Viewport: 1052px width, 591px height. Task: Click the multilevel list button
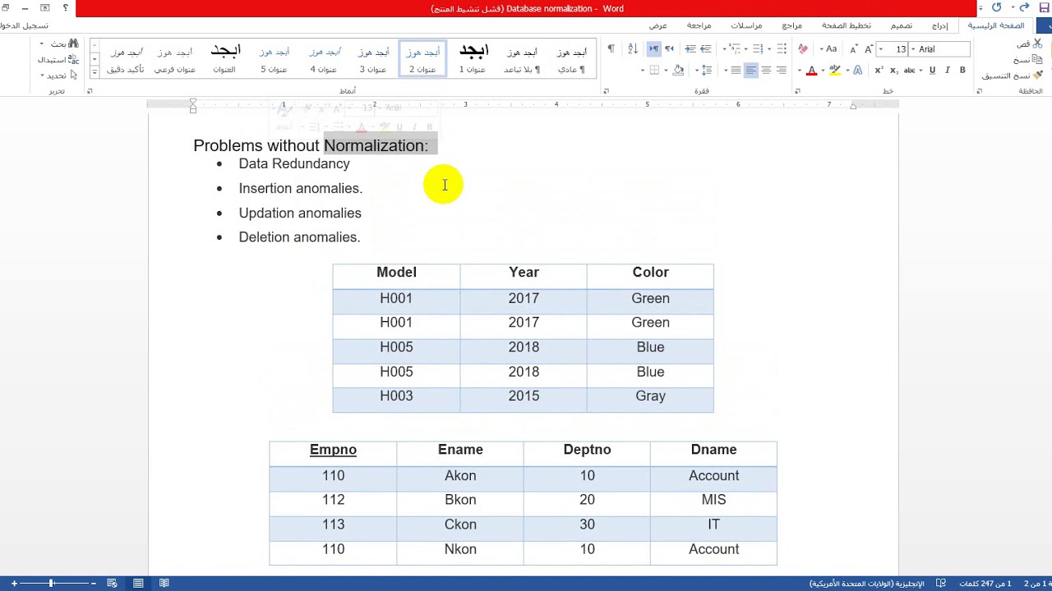pos(733,49)
